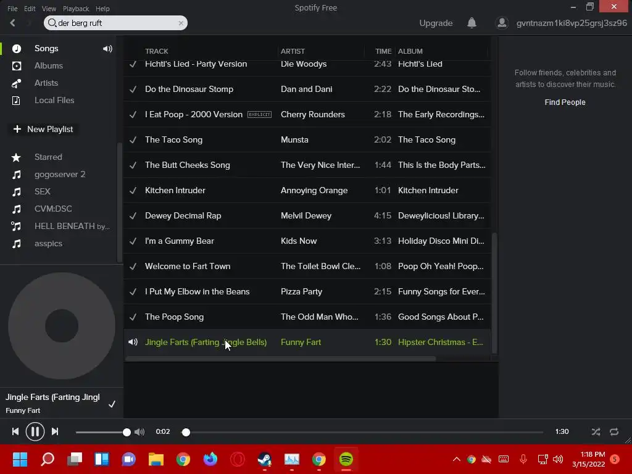Click the star icon beside Starred
Screen dimensions: 632x474
tap(16, 157)
